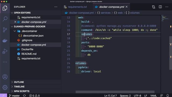
Task: Click the feedback icon in status bar
Action: point(162,96)
